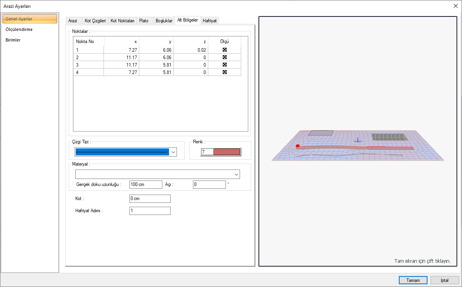This screenshot has height=287, width=462.
Task: Select the Kot Noktaları tab
Action: pyautogui.click(x=122, y=21)
